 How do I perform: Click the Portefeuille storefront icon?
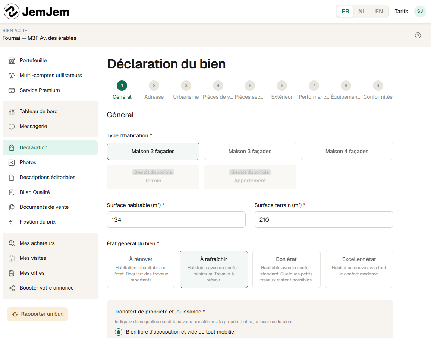click(12, 61)
